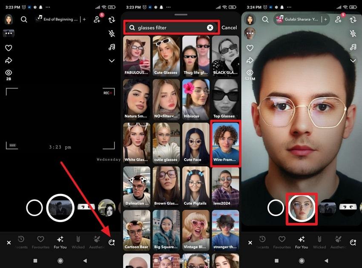Screen dimensions: 362x268
Task: Share the lens via arrow in left screen
Action: pos(9,61)
